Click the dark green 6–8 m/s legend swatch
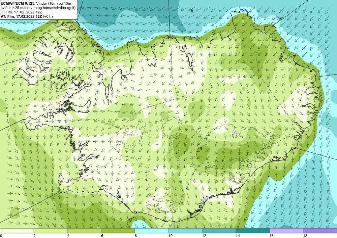Screen dimensions: 337x238 [x=118, y=231]
